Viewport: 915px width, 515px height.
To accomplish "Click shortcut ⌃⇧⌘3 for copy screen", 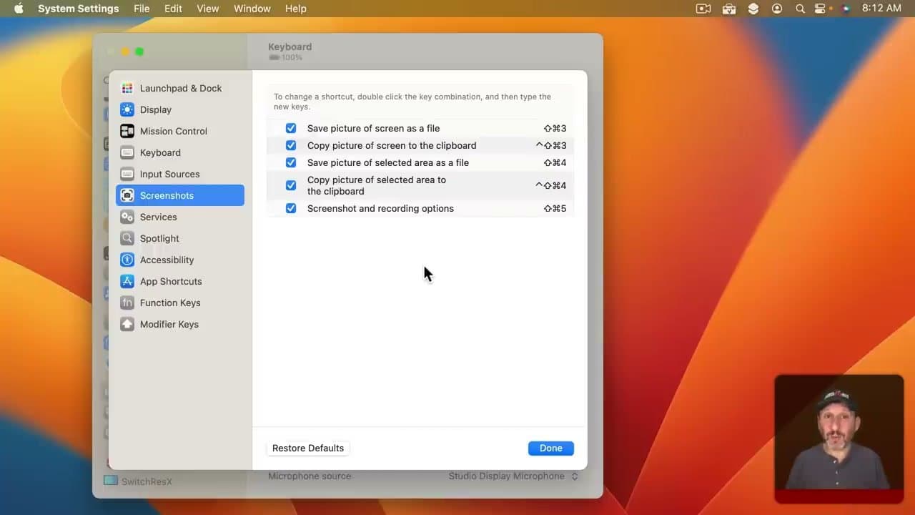I will click(x=551, y=145).
